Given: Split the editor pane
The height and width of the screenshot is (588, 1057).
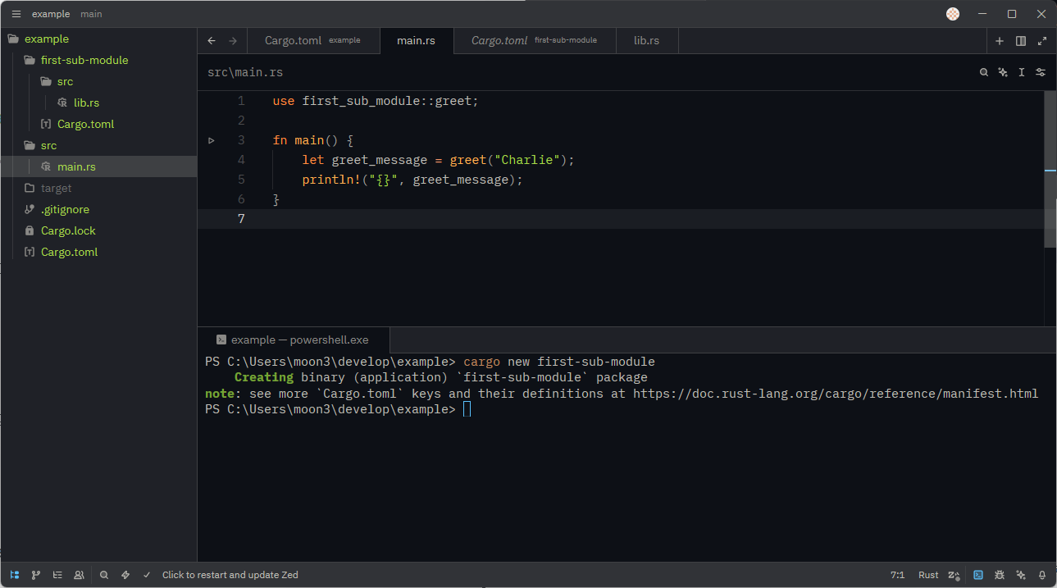Looking at the screenshot, I should pyautogui.click(x=1021, y=41).
